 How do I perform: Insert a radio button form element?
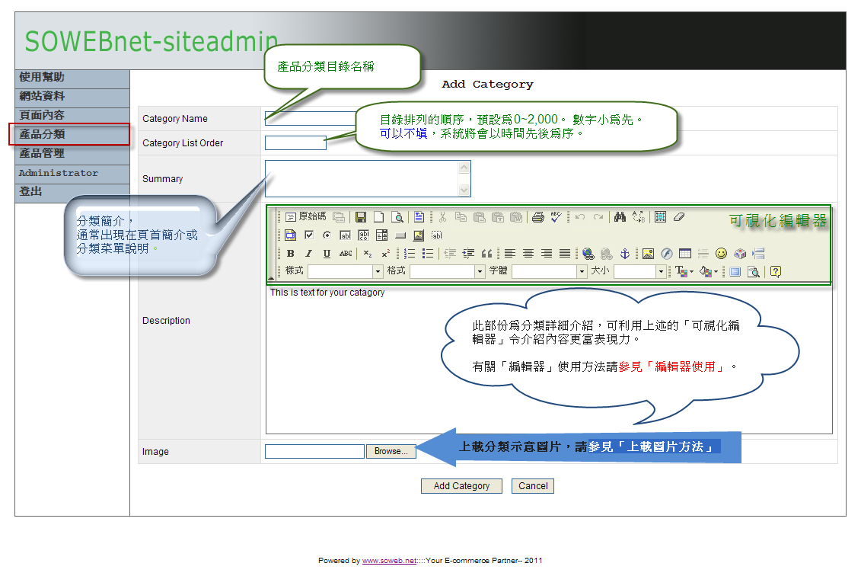coord(327,235)
